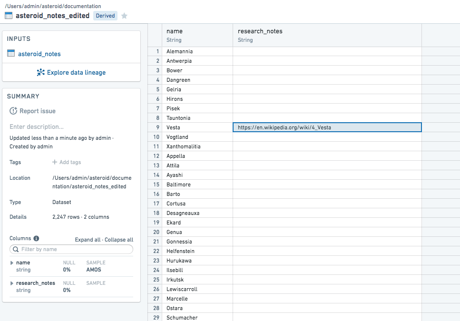The image size is (460, 321).
Task: Click the Lewiscarroll name cell
Action: (197, 289)
